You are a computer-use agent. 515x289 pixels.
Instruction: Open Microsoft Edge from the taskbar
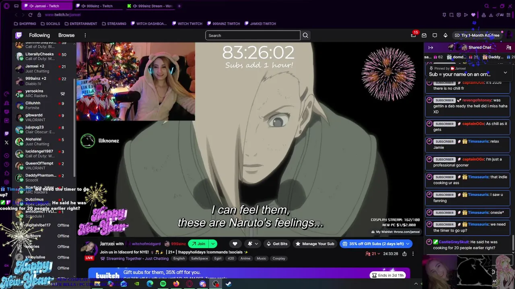150,284
